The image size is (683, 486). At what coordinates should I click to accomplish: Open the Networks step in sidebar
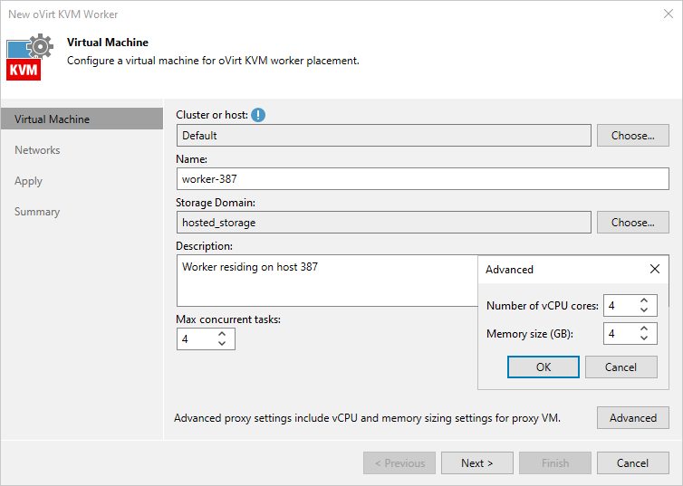click(x=37, y=150)
